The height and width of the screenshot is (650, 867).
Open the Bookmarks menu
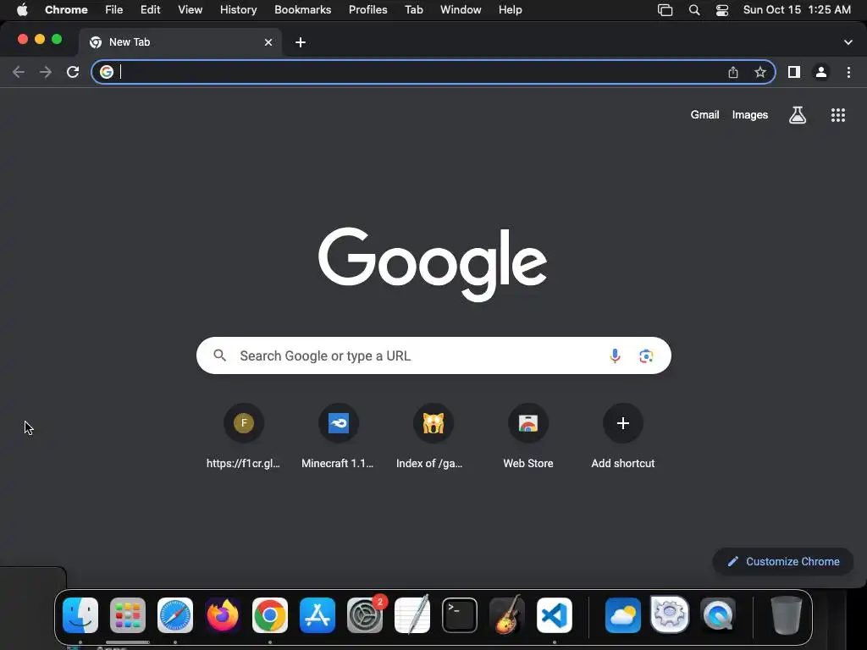coord(303,10)
